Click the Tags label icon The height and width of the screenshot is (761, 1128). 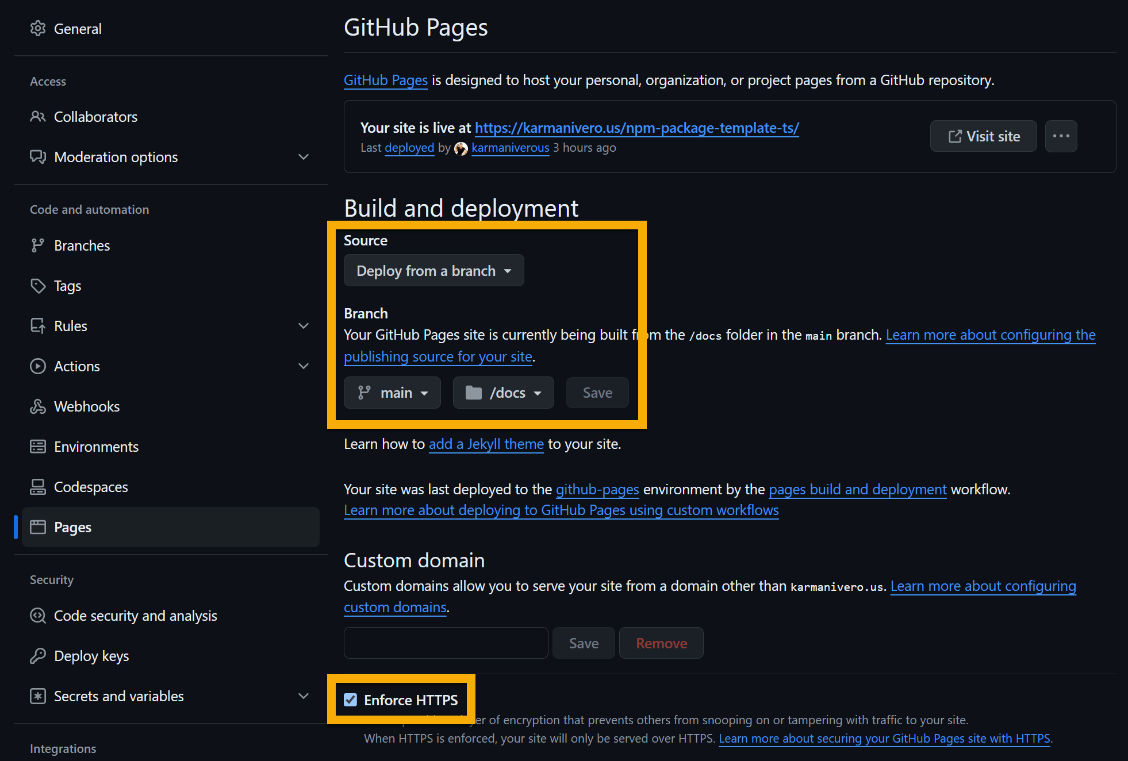pos(38,286)
